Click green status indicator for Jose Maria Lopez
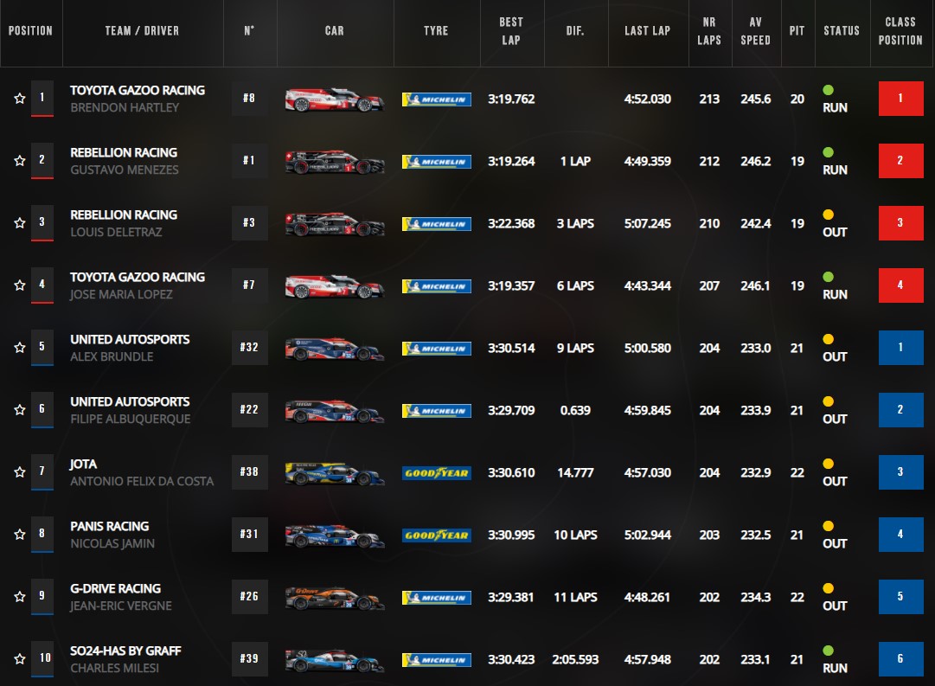 829,277
